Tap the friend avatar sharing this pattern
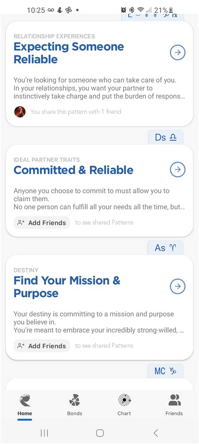The height and width of the screenshot is (444, 199). 20,112
